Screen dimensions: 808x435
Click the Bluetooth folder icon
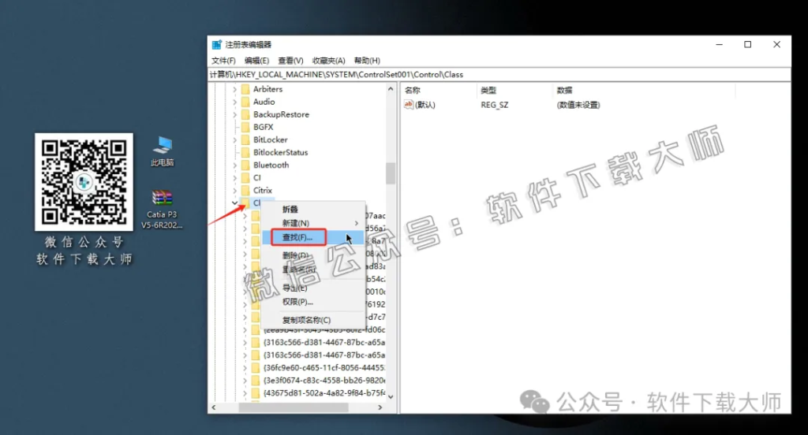pos(245,165)
